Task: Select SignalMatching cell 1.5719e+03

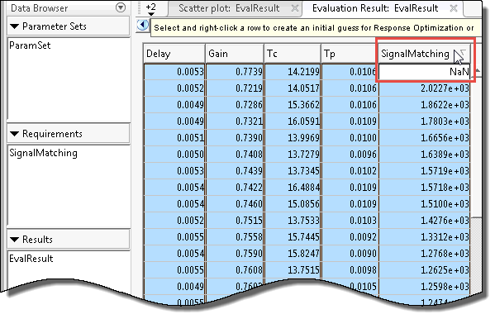Action: [424, 171]
